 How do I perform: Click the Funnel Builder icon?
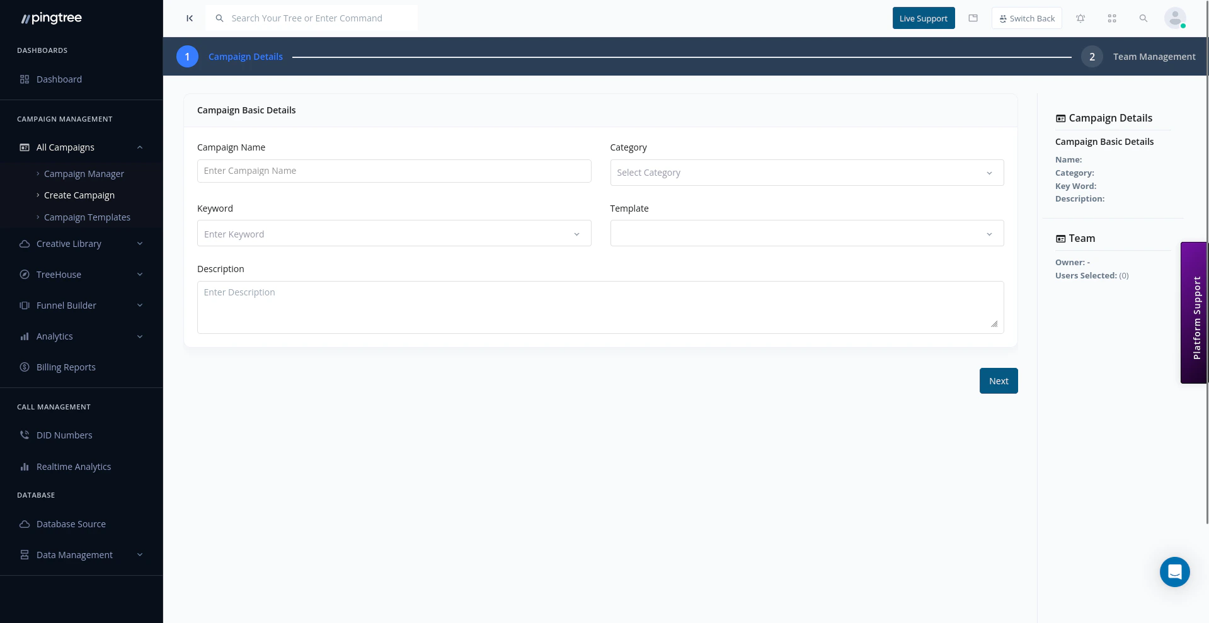(x=25, y=306)
